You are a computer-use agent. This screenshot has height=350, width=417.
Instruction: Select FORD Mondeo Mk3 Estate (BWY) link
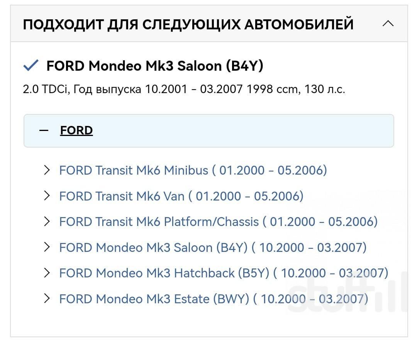[213, 299]
